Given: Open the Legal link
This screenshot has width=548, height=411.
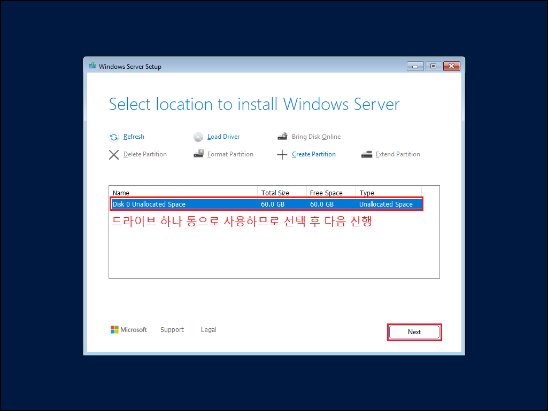Looking at the screenshot, I should pyautogui.click(x=209, y=330).
